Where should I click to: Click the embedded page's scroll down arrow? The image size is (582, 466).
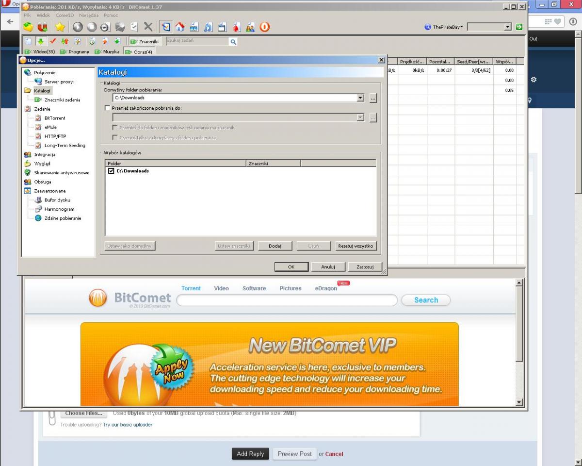(x=519, y=402)
